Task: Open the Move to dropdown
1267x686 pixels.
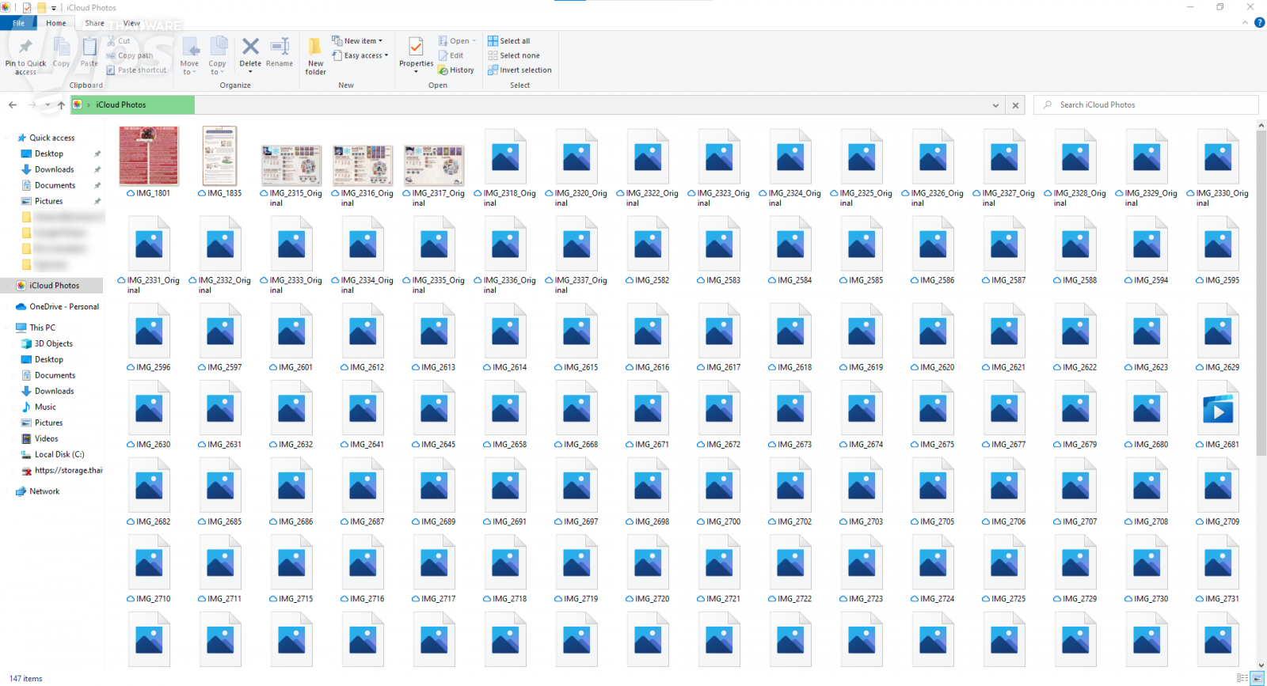Action: pyautogui.click(x=190, y=55)
